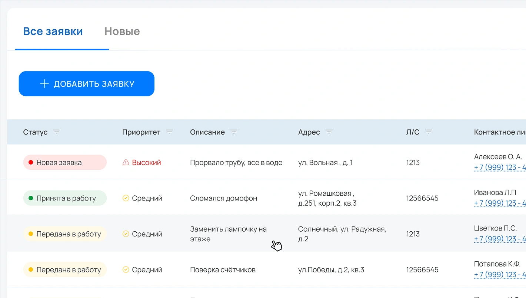Image resolution: width=526 pixels, height=298 pixels.
Task: Click the check icon in Сломался домофон row
Action: (126, 198)
